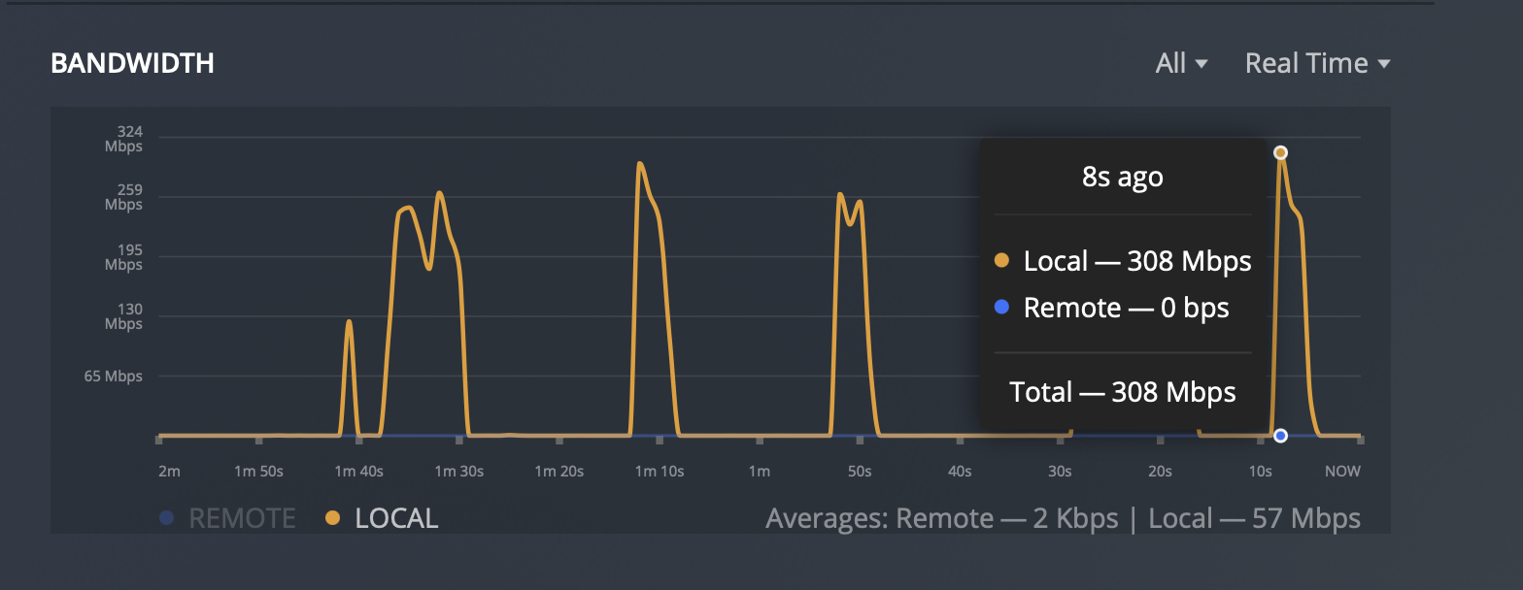
Task: Click the 1m 40s time axis label
Action: tap(358, 472)
